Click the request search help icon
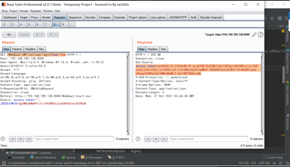290x167 pixels. (3, 139)
